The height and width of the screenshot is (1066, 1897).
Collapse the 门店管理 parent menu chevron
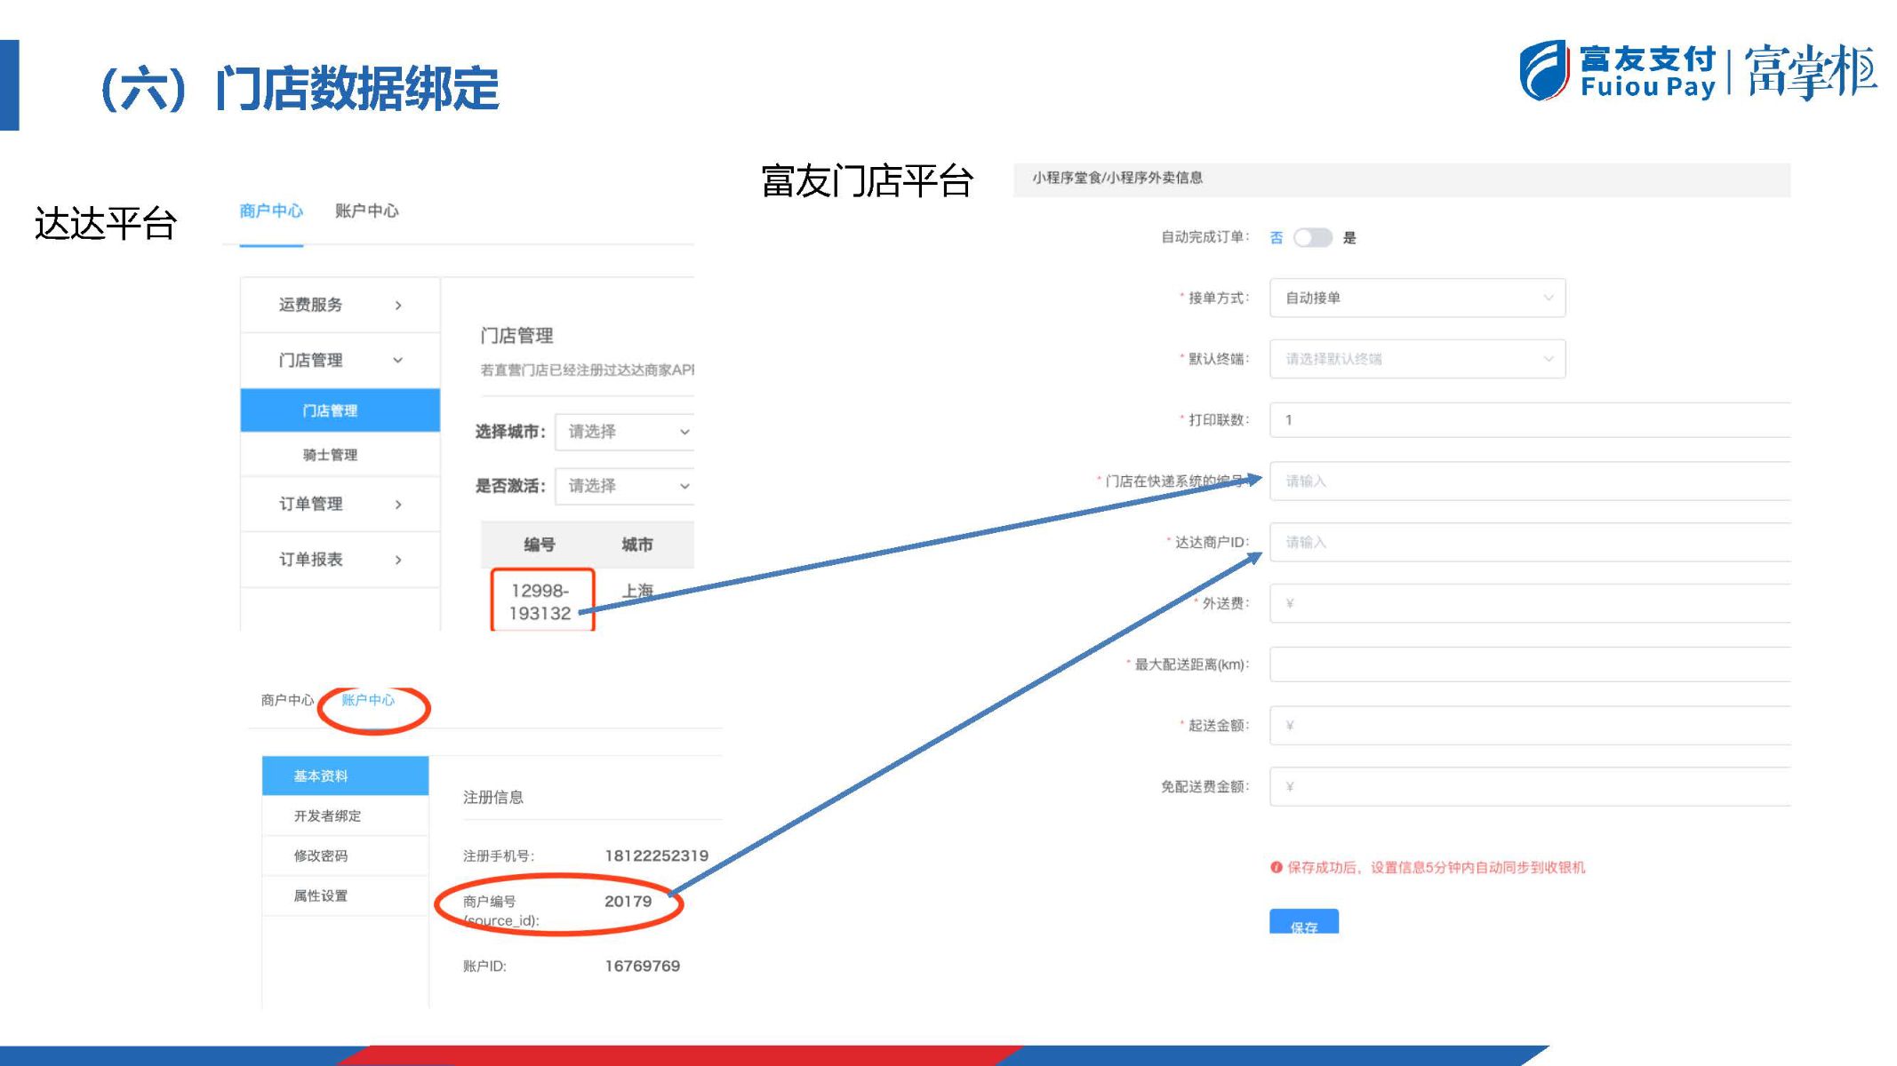[x=398, y=360]
